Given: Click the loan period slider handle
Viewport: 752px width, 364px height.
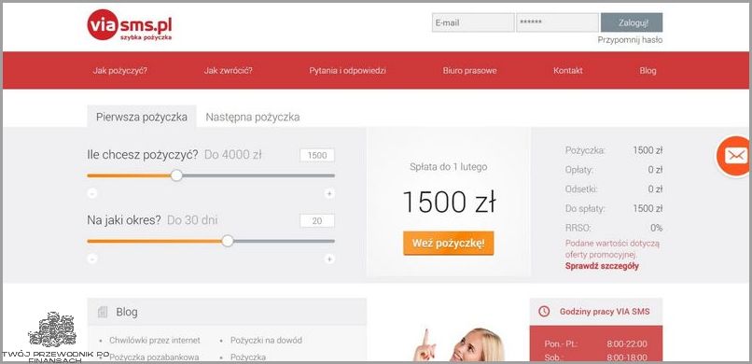Looking at the screenshot, I should point(228,241).
